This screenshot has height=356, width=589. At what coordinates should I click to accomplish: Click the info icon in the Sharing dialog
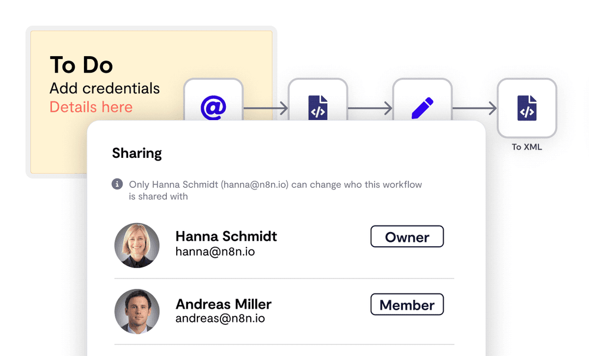[117, 185]
